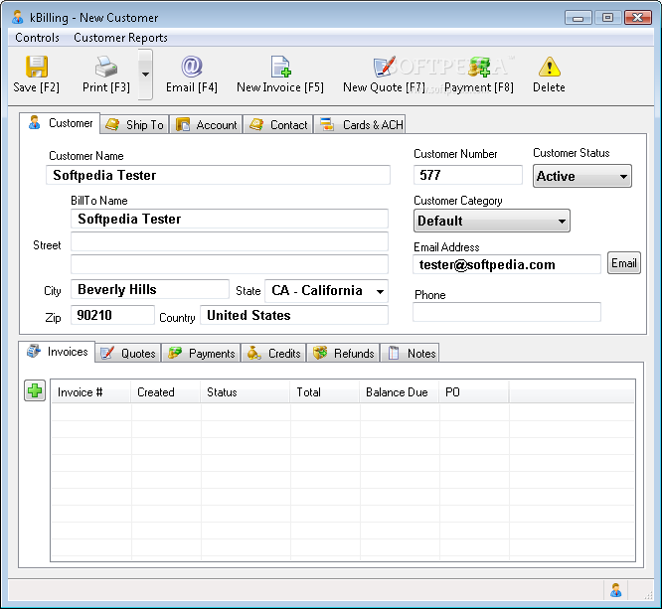Switch to the Contact tab
This screenshot has width=662, height=609.
(278, 125)
